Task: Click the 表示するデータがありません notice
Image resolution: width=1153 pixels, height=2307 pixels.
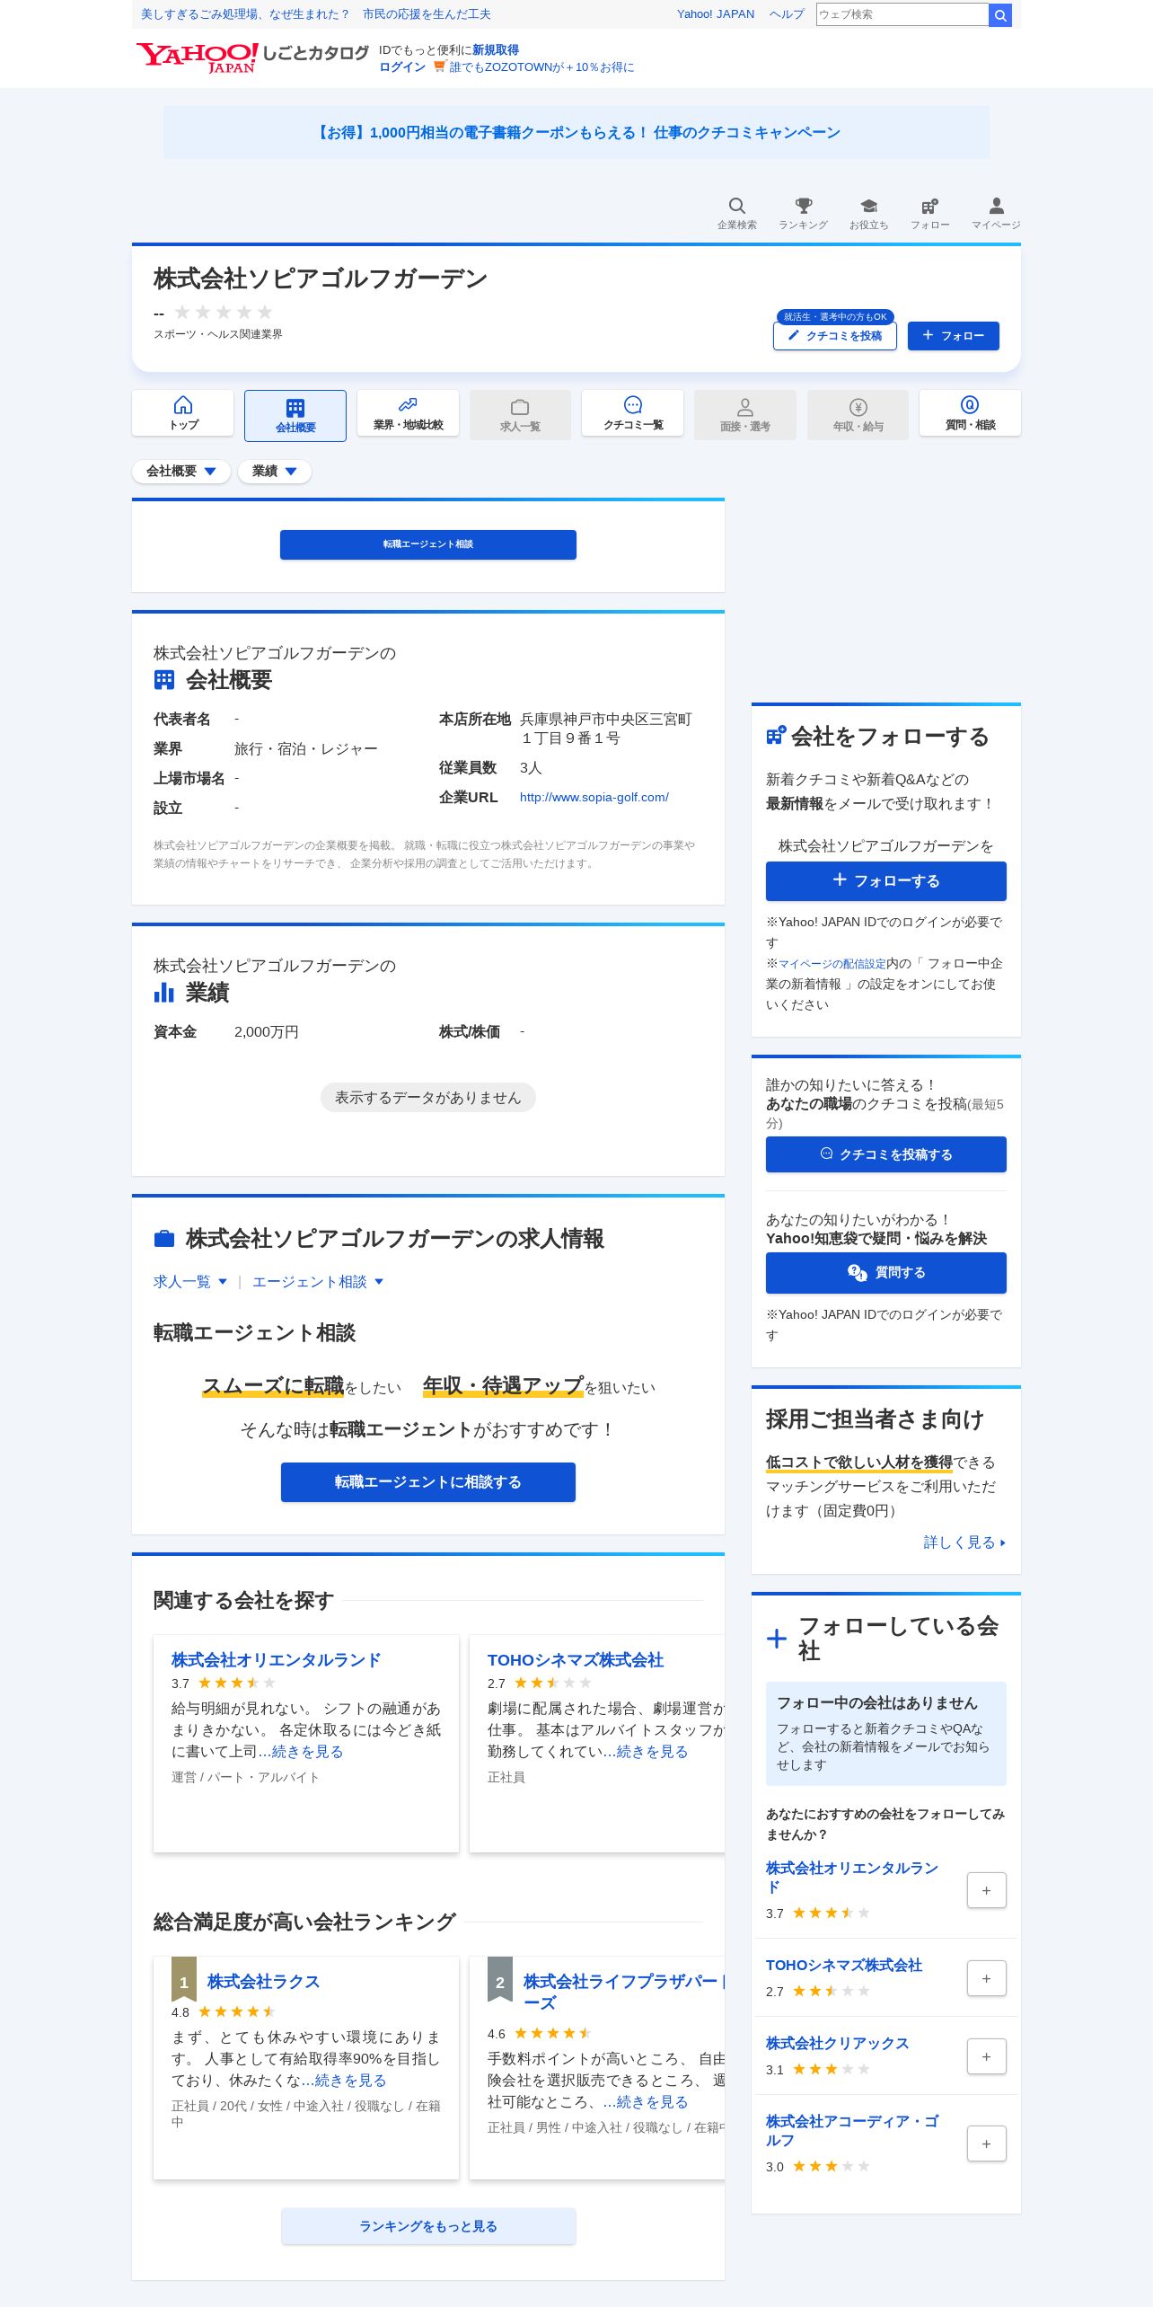Action: tap(428, 1098)
